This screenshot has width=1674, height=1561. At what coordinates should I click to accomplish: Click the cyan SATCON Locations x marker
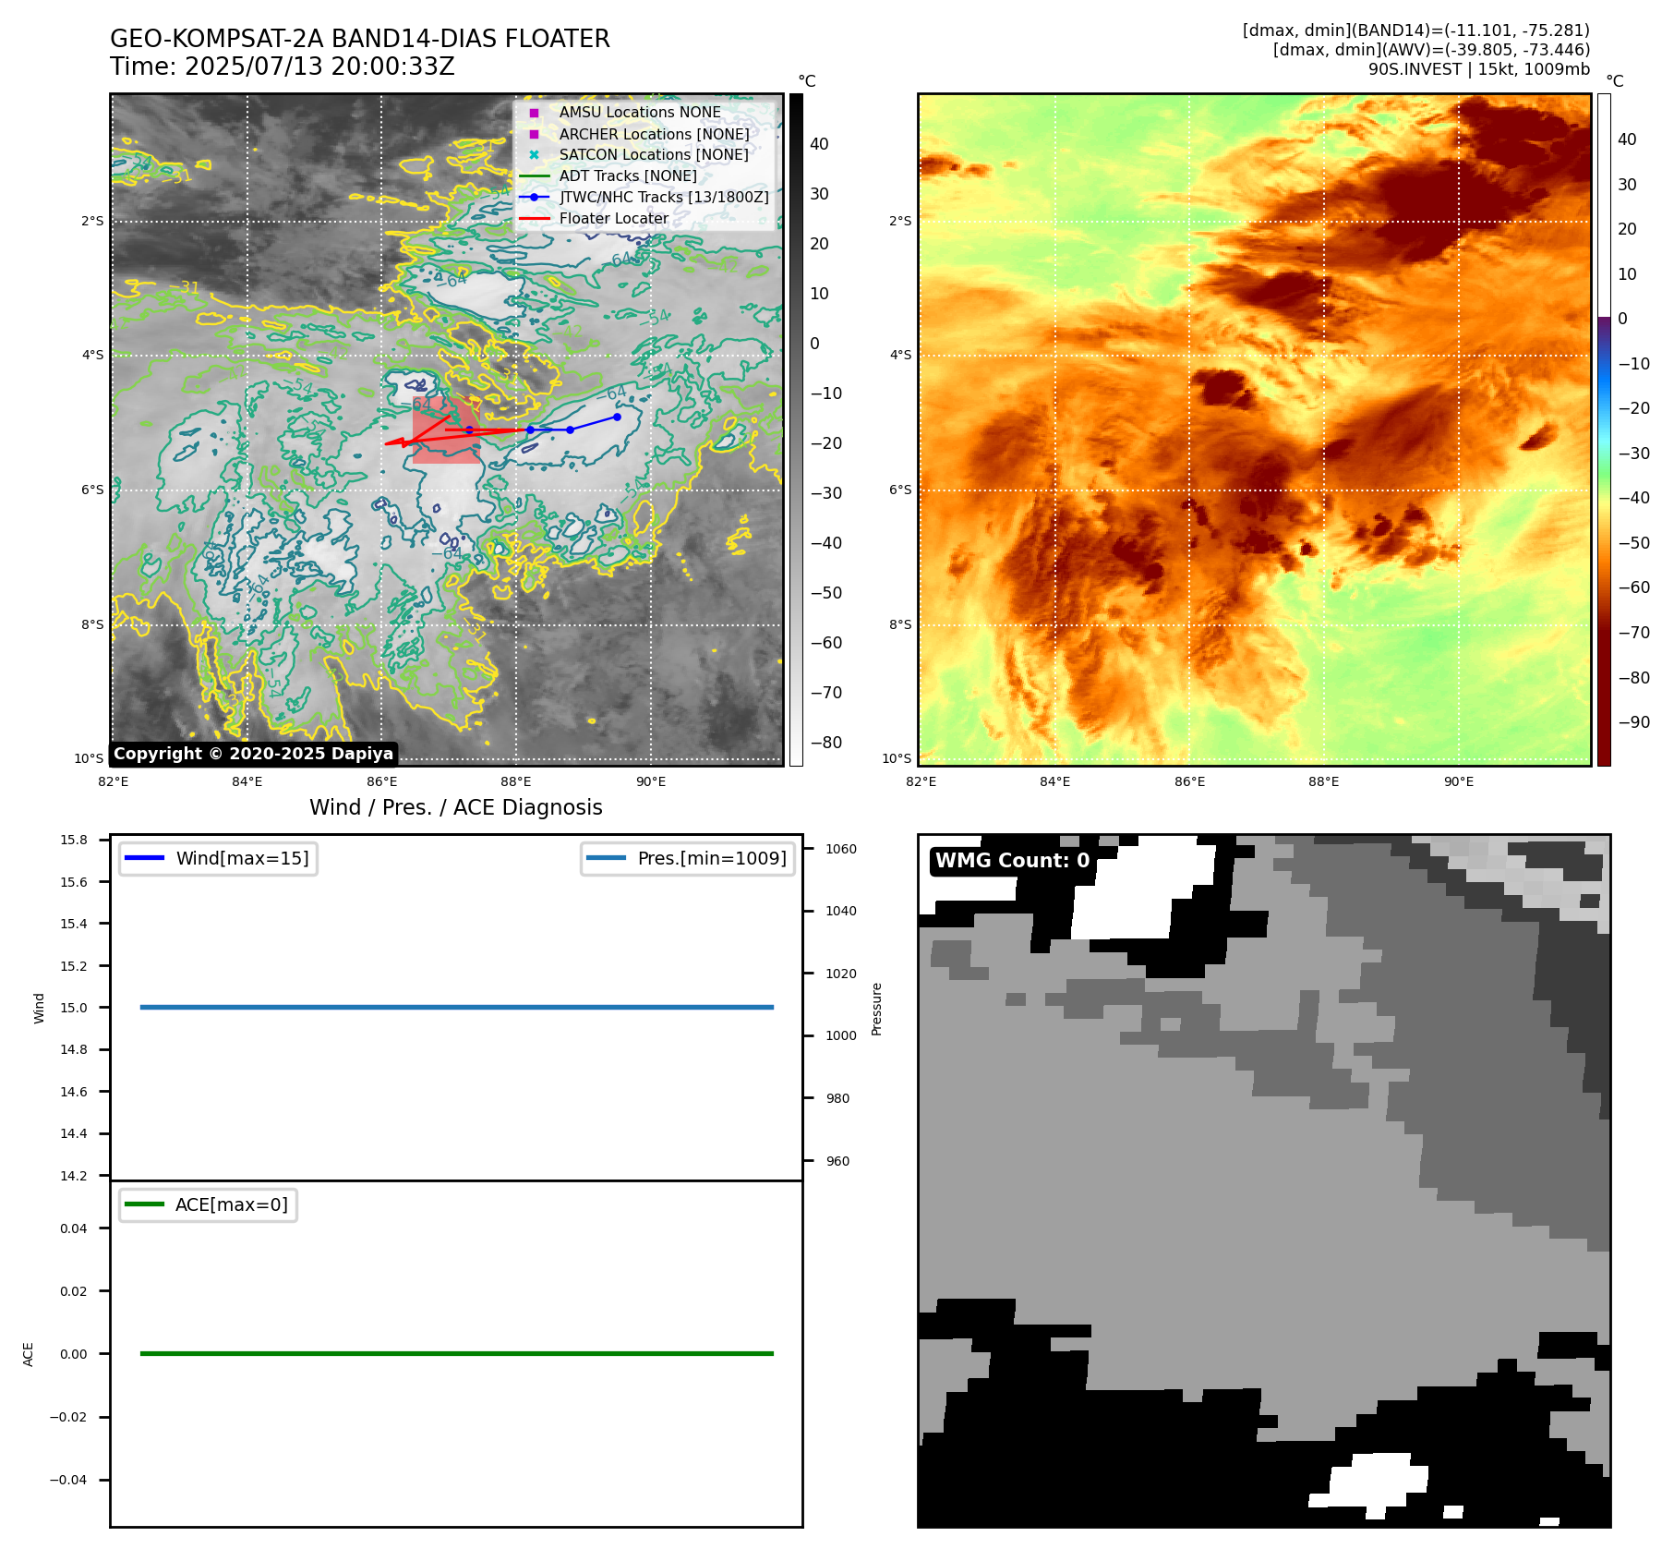(534, 155)
